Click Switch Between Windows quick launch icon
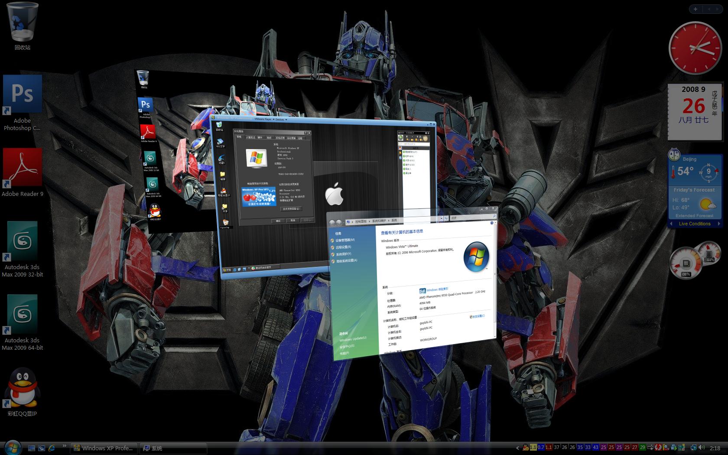The image size is (728, 455). 42,448
